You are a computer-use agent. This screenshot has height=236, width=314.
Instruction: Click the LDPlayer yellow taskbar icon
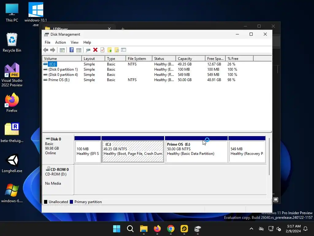coord(184,229)
